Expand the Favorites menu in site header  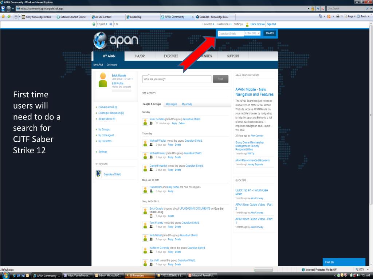[x=208, y=24]
